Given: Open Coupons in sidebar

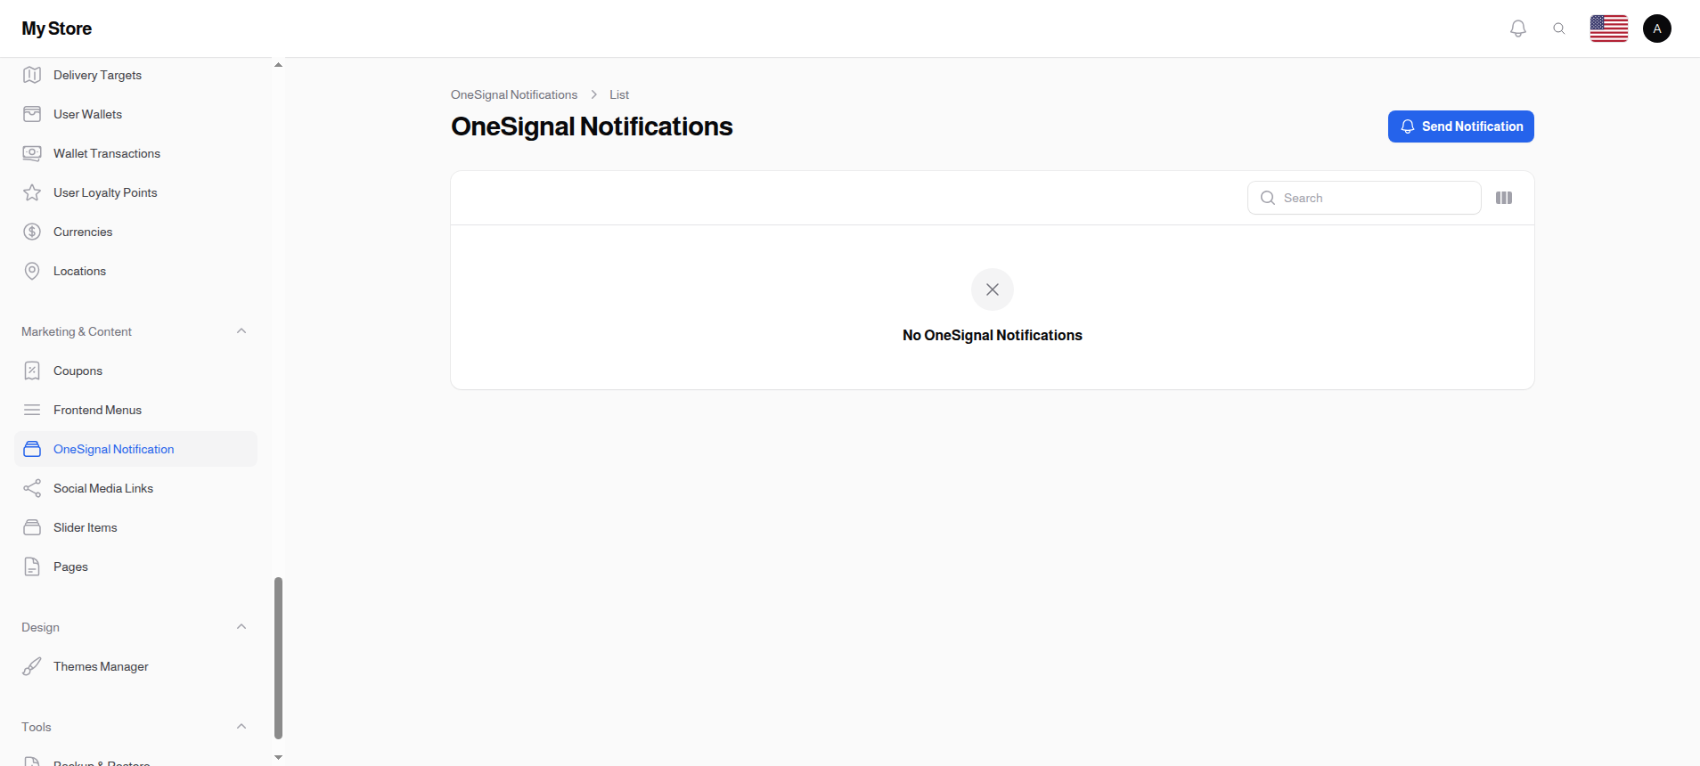Looking at the screenshot, I should 135,371.
